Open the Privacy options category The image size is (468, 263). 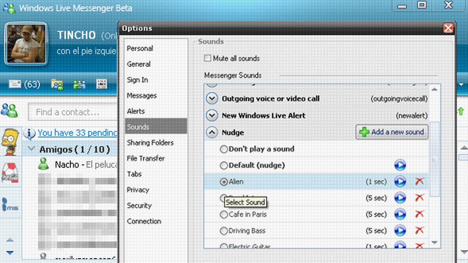point(138,190)
